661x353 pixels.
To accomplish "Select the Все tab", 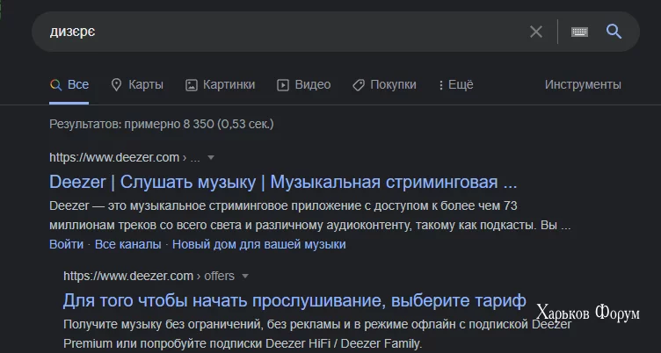I will coord(69,84).
